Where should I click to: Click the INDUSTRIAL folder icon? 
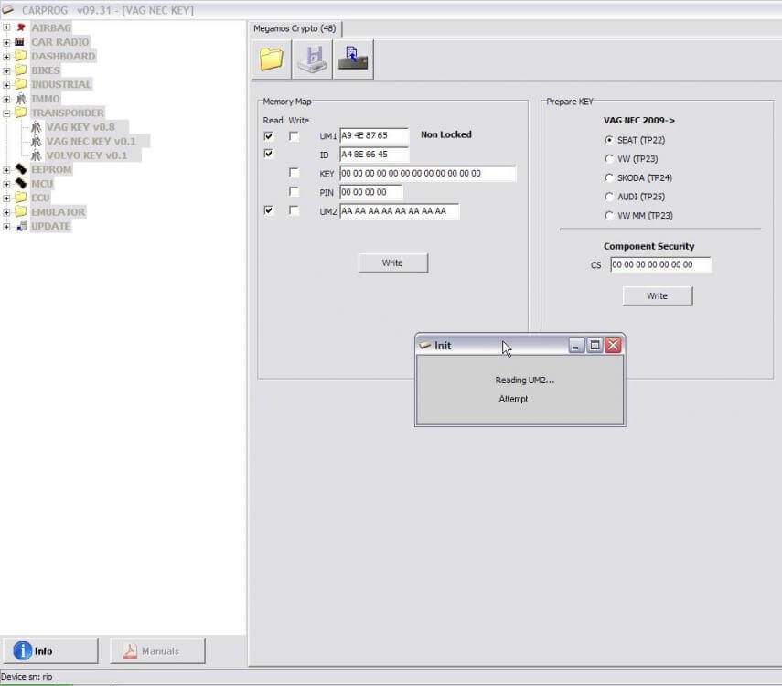(x=21, y=84)
